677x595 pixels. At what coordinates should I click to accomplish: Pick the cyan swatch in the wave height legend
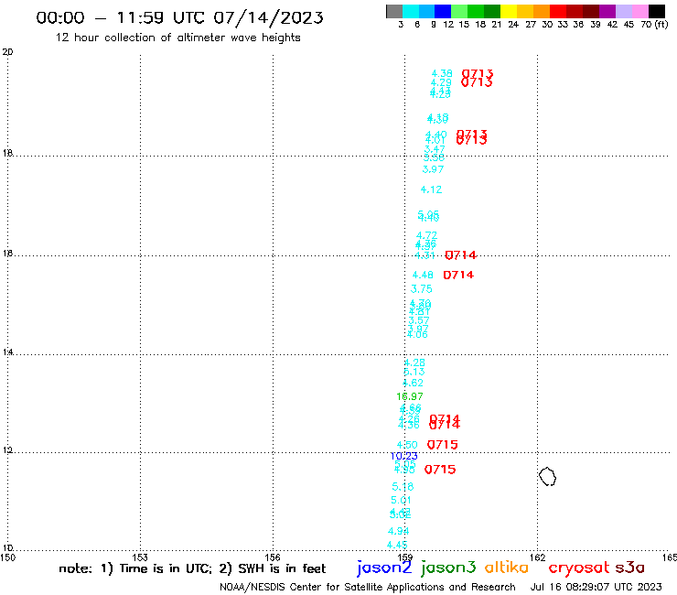click(411, 12)
